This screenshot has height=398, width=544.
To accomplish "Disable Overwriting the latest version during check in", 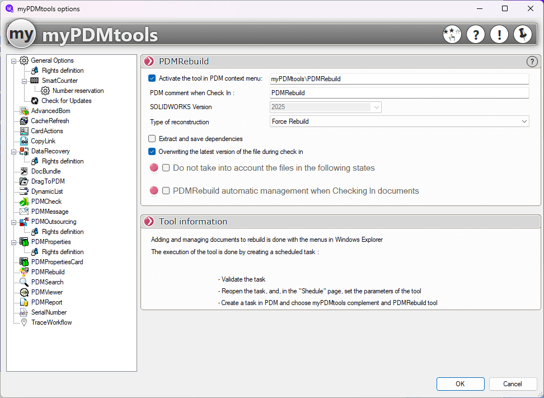I will click(152, 151).
